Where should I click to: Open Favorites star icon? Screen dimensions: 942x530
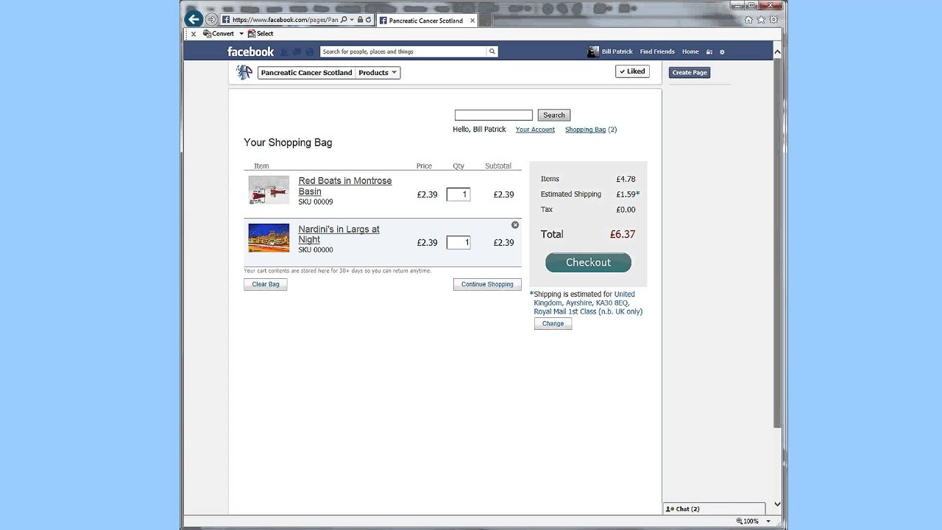(x=761, y=20)
